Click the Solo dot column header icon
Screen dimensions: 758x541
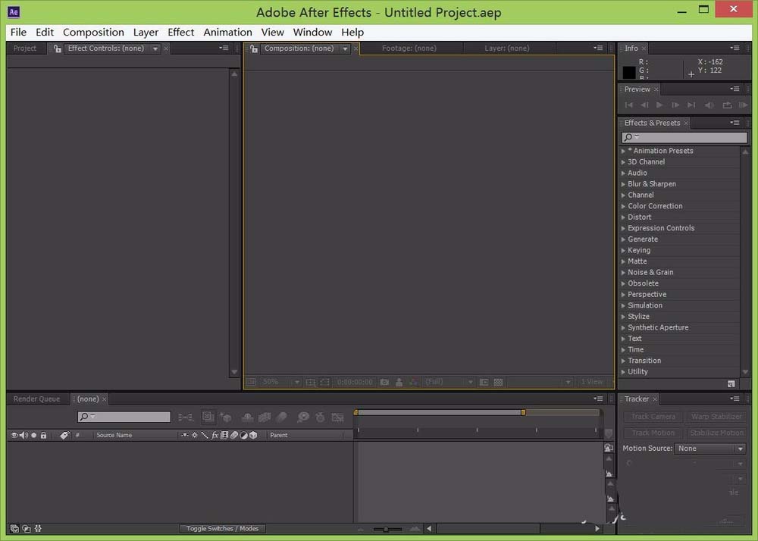click(34, 435)
